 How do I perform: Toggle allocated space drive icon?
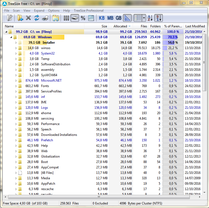(75, 18)
